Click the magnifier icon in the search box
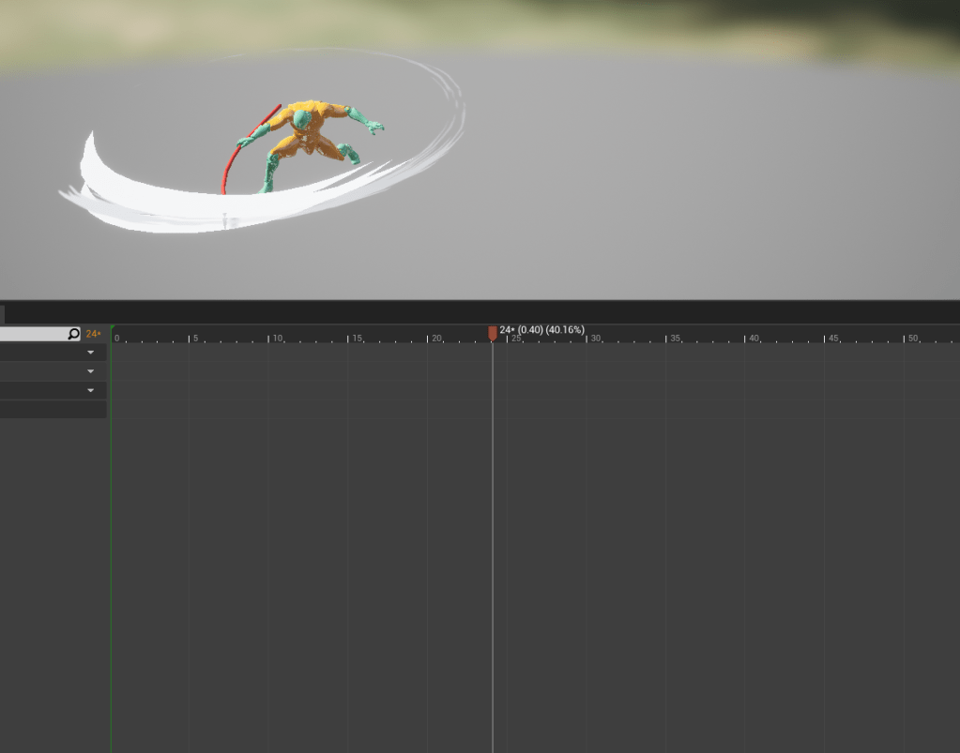The width and height of the screenshot is (960, 753). click(x=73, y=334)
